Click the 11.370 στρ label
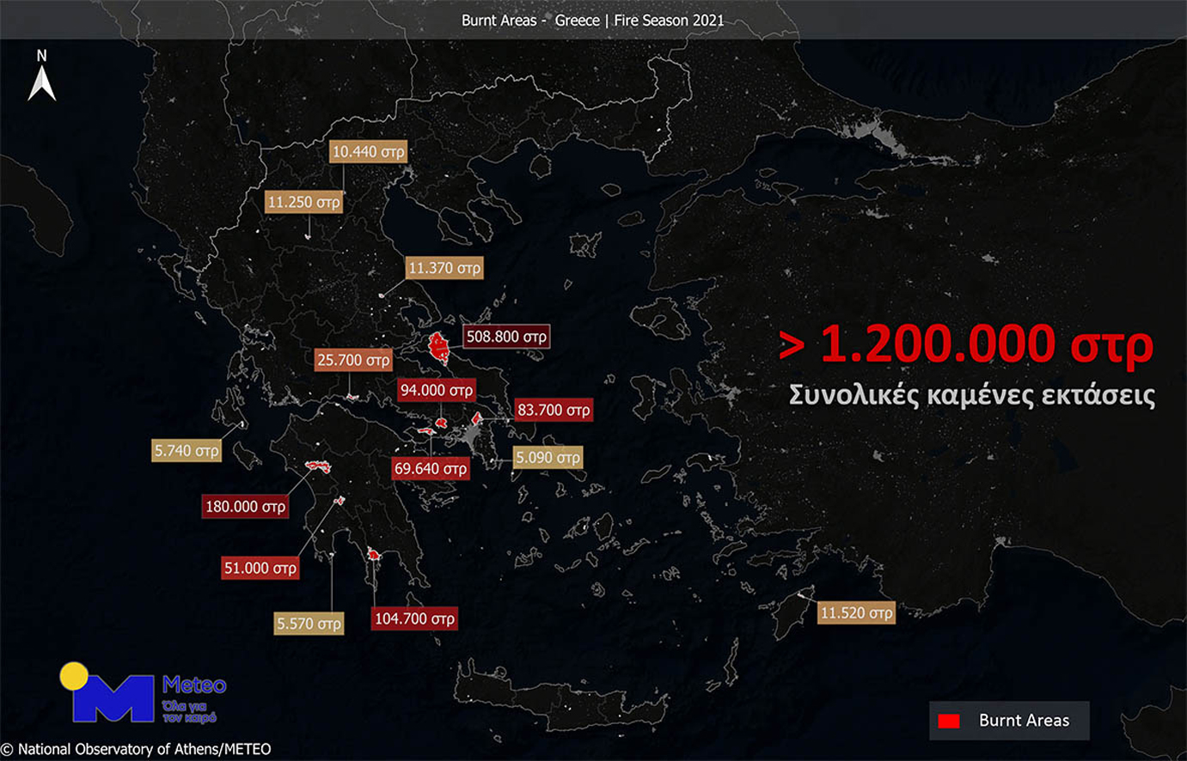Screen dimensions: 1187x761 tap(444, 268)
